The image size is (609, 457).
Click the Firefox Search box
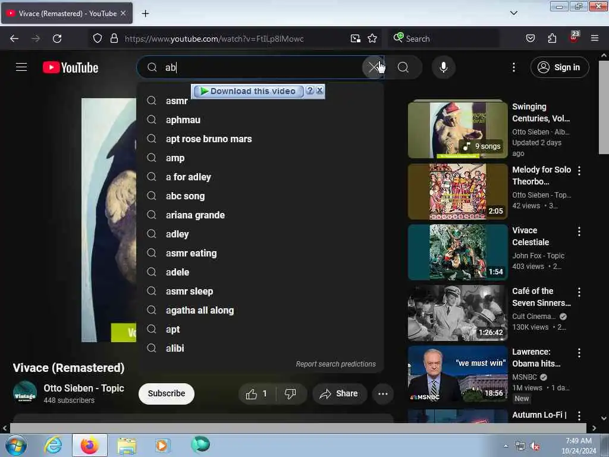point(444,39)
